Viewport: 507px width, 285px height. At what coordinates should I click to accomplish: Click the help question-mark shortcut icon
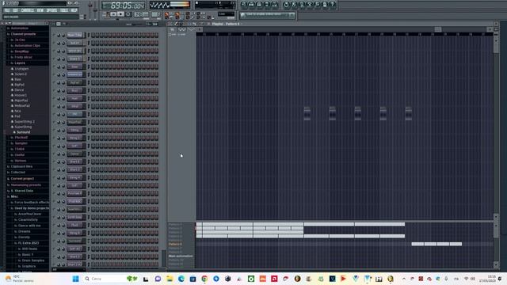(x=332, y=5)
